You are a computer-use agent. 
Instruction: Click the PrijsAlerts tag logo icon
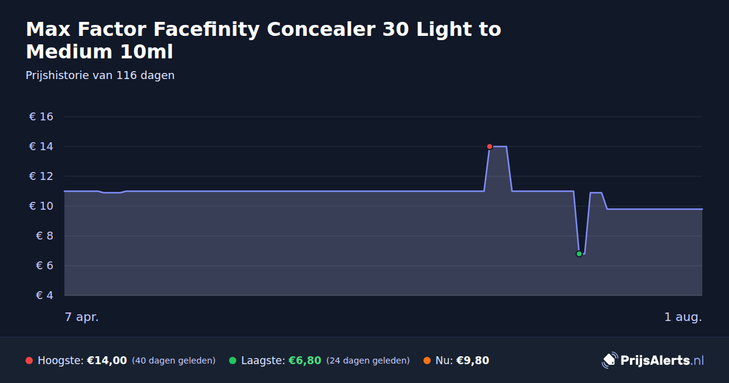609,360
